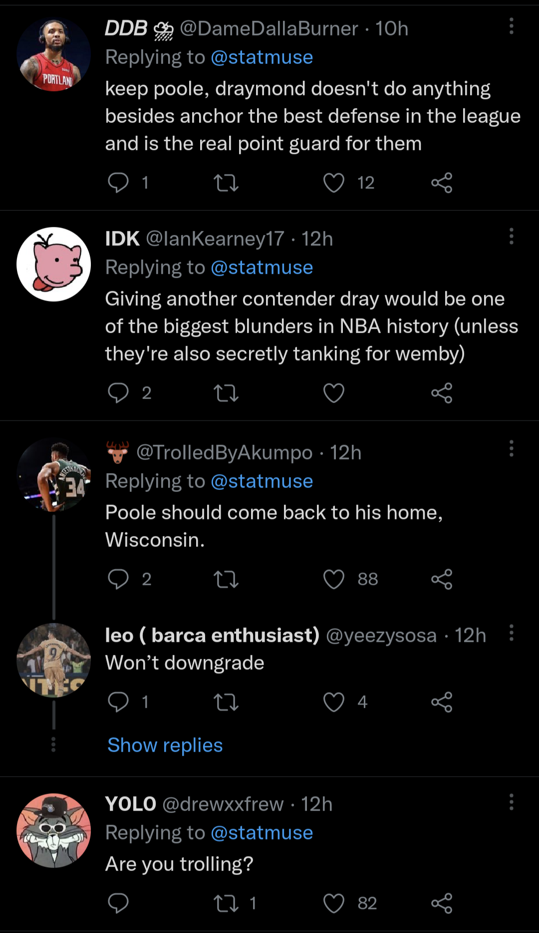This screenshot has height=933, width=539.
Task: Retweet the TrolledByAkumpo Wisconsin tweet
Action: pyautogui.click(x=226, y=579)
